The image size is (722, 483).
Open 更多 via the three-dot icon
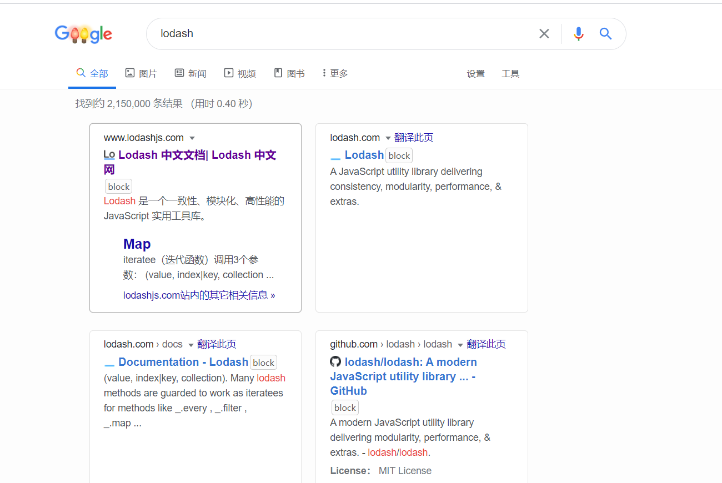(324, 73)
